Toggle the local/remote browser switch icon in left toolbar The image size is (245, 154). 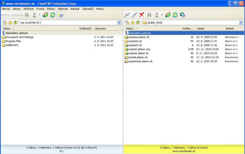pos(60,15)
